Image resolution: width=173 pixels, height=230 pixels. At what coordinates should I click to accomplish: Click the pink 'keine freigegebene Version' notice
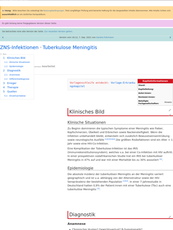click(86, 23)
